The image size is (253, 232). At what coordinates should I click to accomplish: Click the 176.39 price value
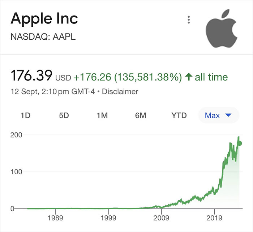31,76
